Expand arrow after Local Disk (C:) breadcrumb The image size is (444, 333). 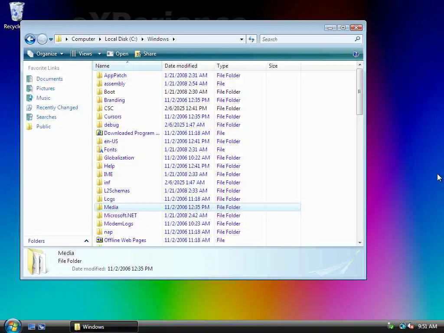142,39
